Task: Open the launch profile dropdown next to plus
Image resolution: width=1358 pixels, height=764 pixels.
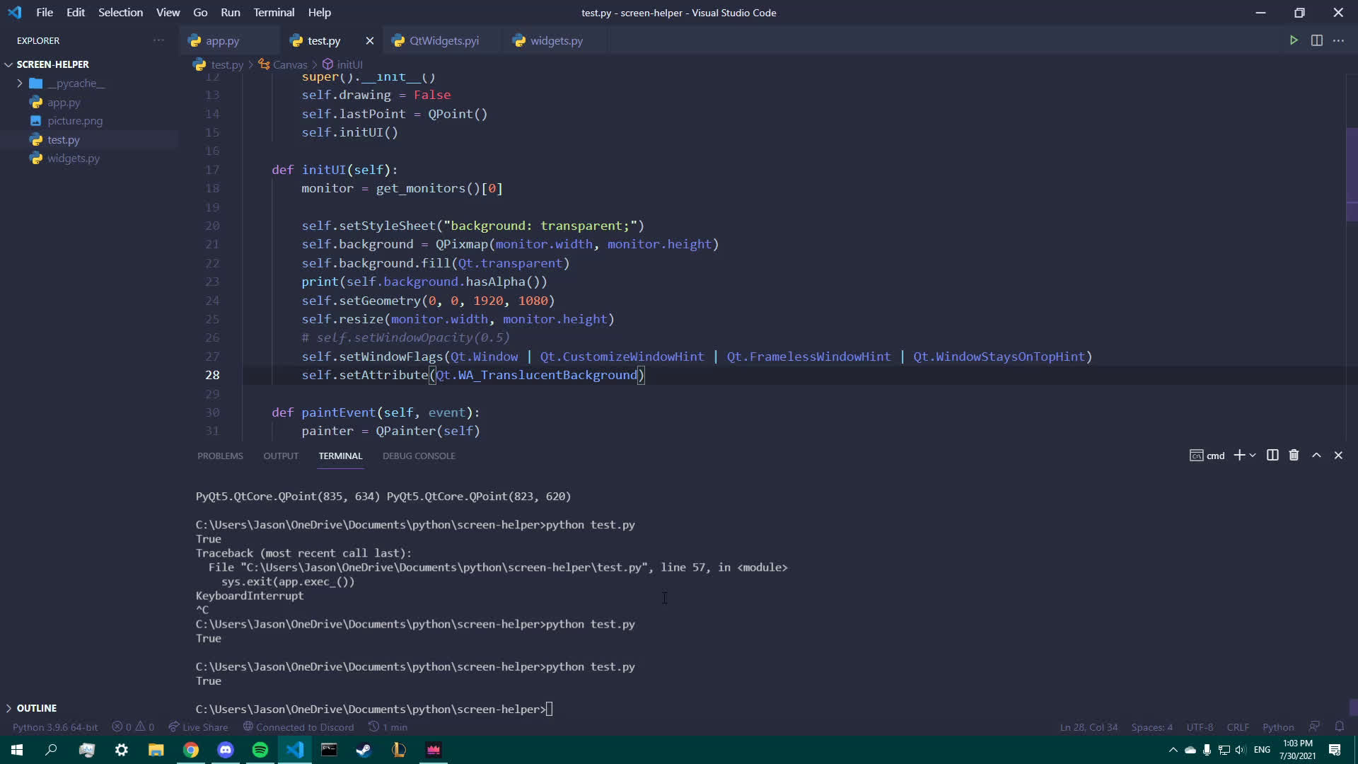Action: click(x=1253, y=455)
